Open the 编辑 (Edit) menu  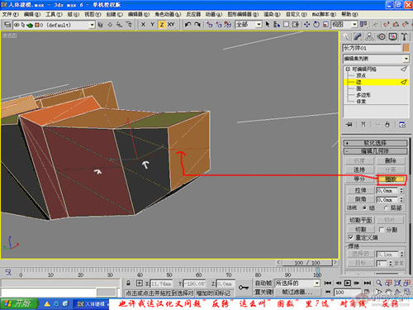(x=32, y=14)
